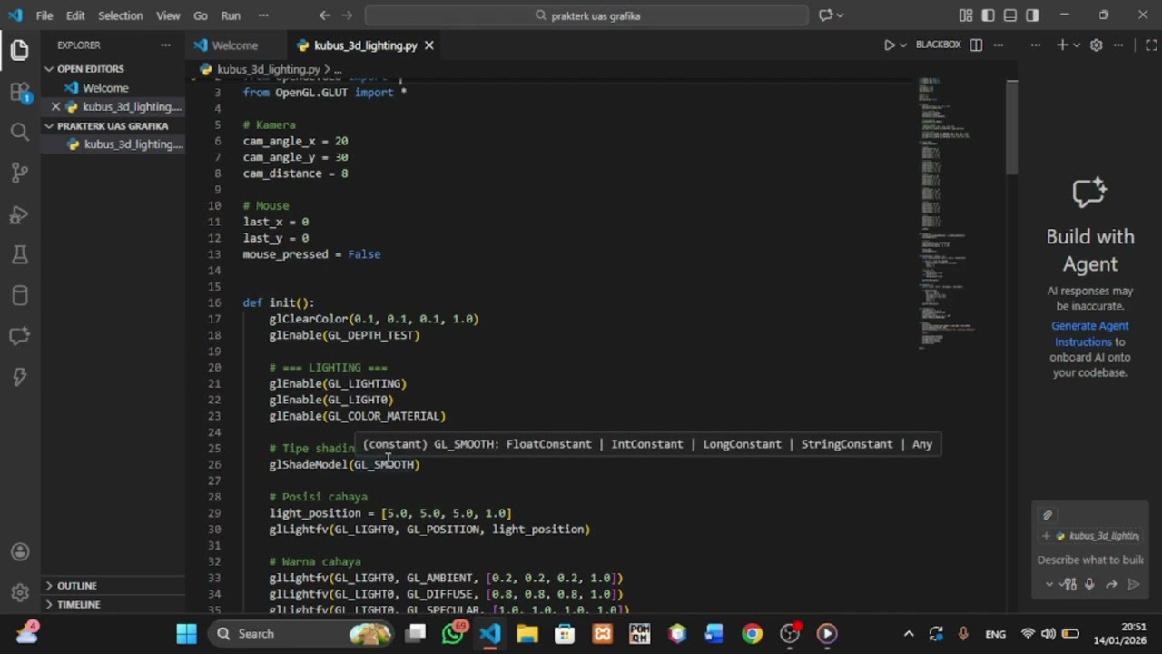Run the Python file with play button
The height and width of the screenshot is (654, 1162).
[x=890, y=45]
